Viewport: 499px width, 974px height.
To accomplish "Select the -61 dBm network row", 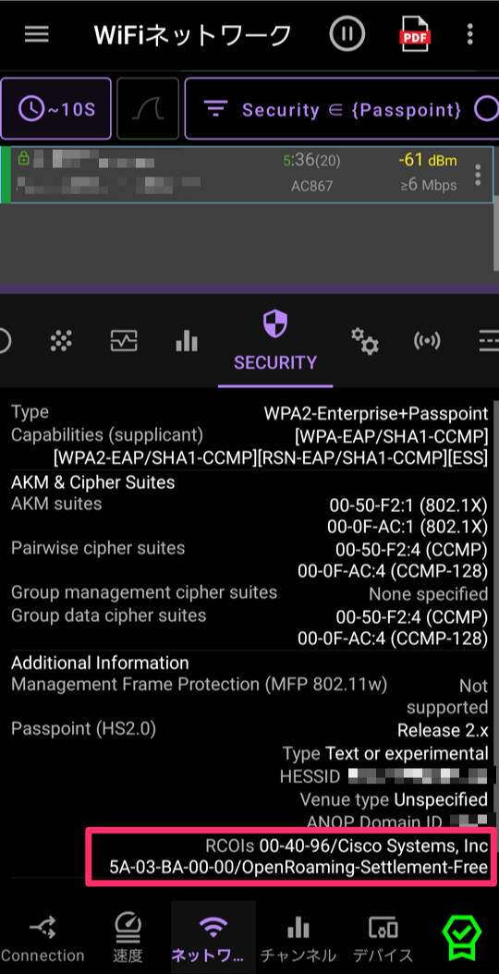I will tap(248, 175).
